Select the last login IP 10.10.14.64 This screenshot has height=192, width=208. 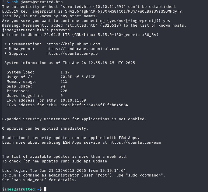113,171
